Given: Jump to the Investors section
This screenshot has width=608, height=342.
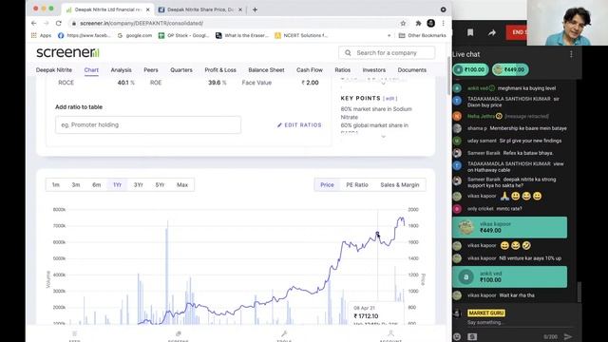Looking at the screenshot, I should point(373,70).
